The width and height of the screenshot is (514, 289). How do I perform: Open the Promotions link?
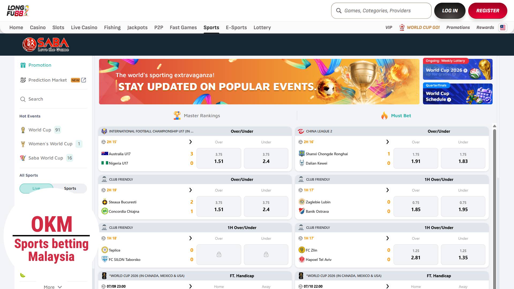click(x=458, y=28)
